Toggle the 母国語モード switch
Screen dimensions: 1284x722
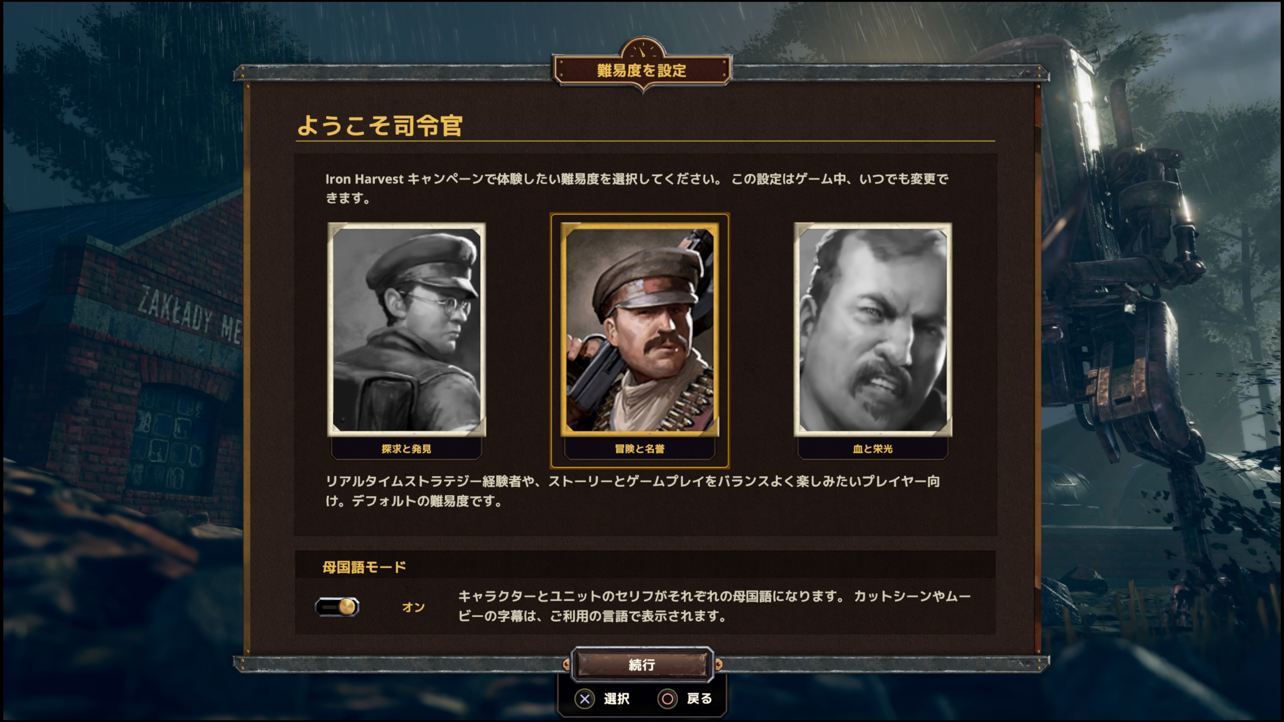[337, 607]
